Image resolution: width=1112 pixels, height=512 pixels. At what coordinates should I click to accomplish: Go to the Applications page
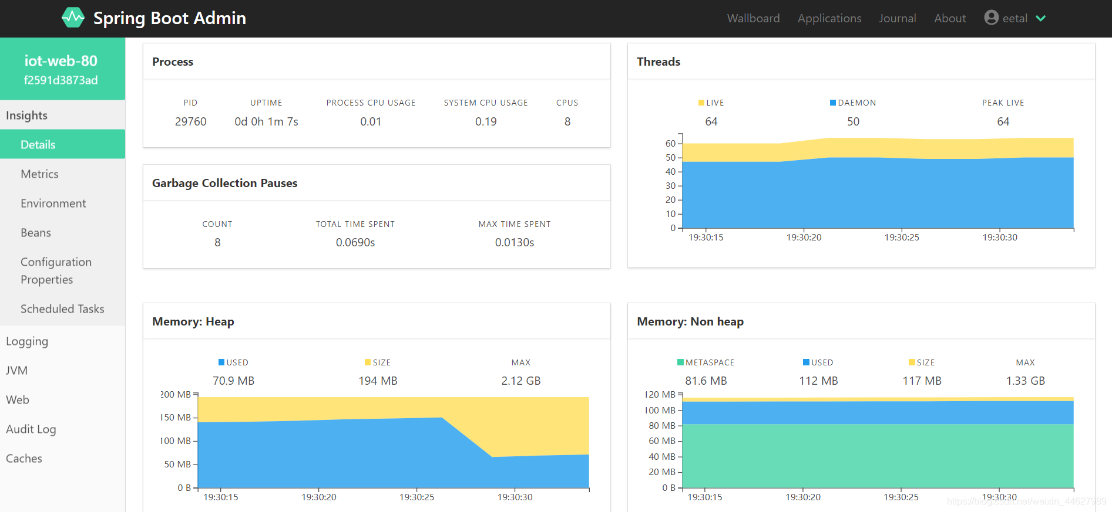[829, 18]
